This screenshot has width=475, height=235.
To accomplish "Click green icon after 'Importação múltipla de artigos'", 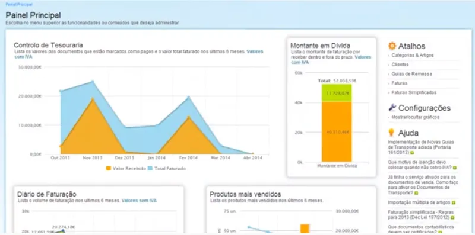I will click(x=453, y=202).
